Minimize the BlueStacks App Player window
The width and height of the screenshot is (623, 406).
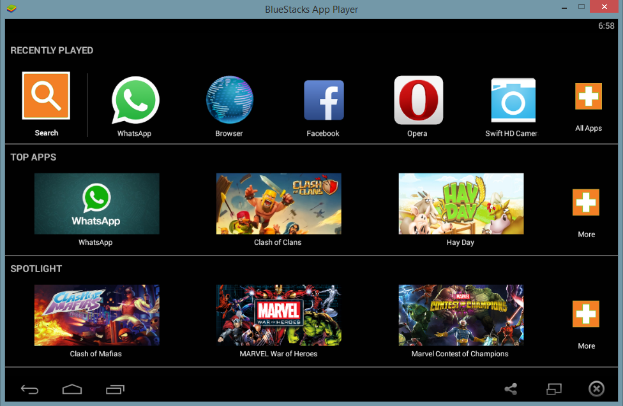[x=564, y=7]
